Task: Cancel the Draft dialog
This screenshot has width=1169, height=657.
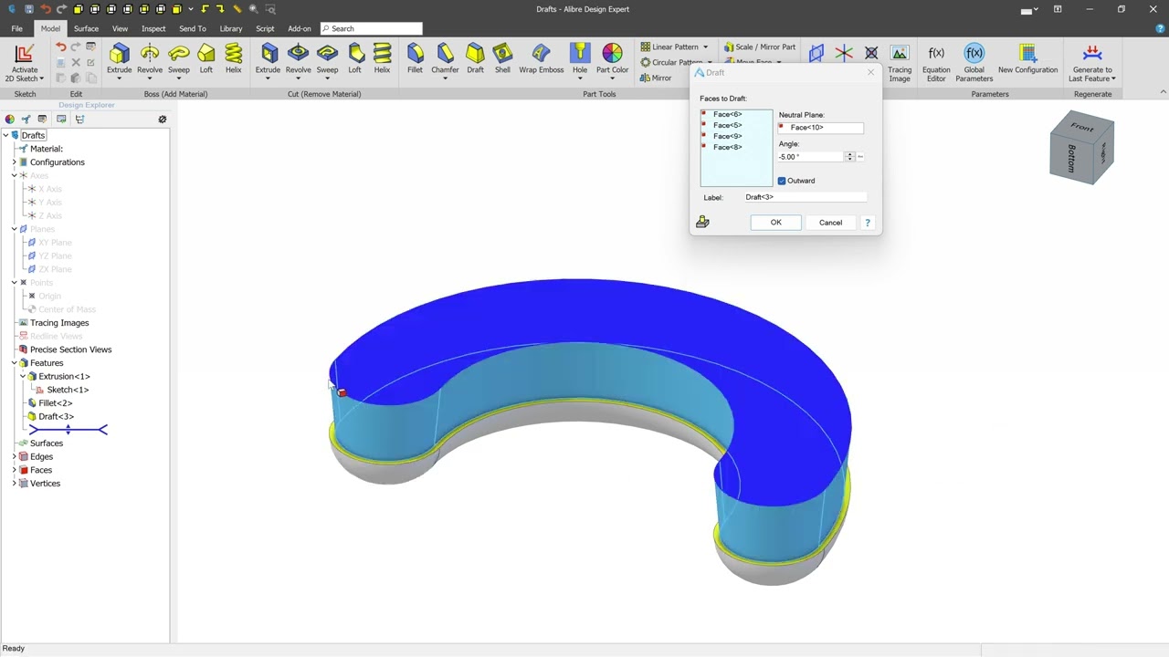Action: pyautogui.click(x=830, y=223)
